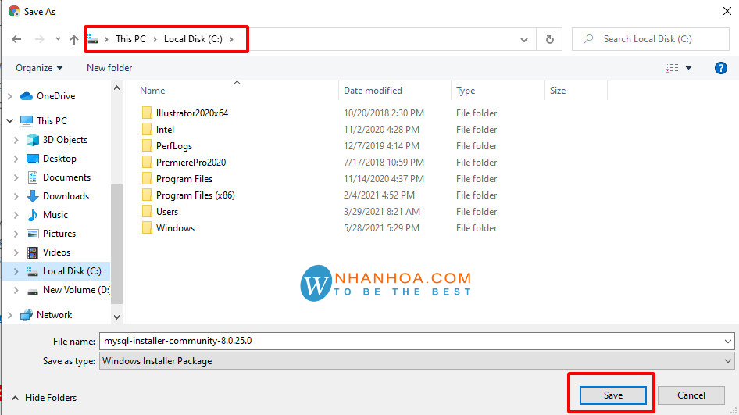This screenshot has height=415, width=739.
Task: Click the Back navigation arrow
Action: 16,39
